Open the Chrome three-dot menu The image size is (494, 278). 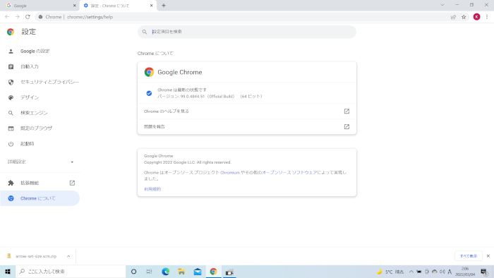click(x=487, y=17)
